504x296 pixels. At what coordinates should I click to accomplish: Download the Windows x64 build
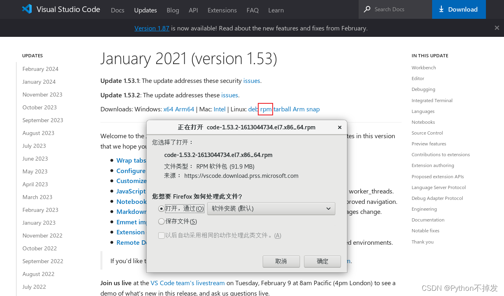[x=168, y=109]
